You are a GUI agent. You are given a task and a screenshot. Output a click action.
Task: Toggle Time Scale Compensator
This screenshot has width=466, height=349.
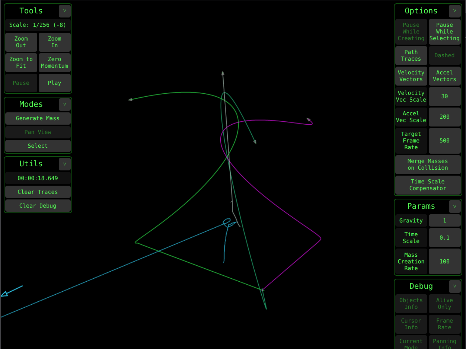428,185
